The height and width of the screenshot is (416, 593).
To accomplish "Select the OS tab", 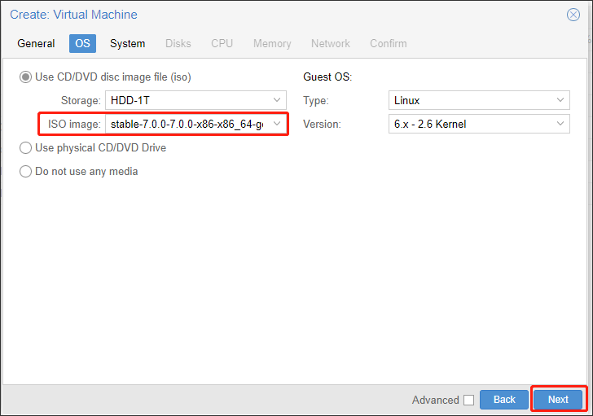I will click(82, 43).
